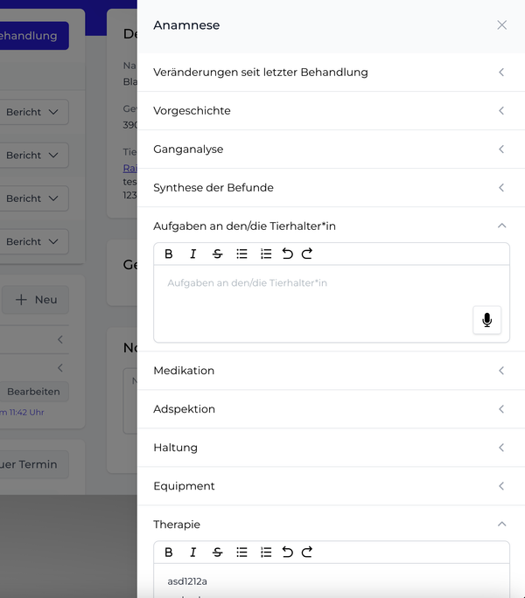Viewport: 525px width, 598px height.
Task: Toggle strikethrough in Aufgaben editor
Action: coord(217,254)
